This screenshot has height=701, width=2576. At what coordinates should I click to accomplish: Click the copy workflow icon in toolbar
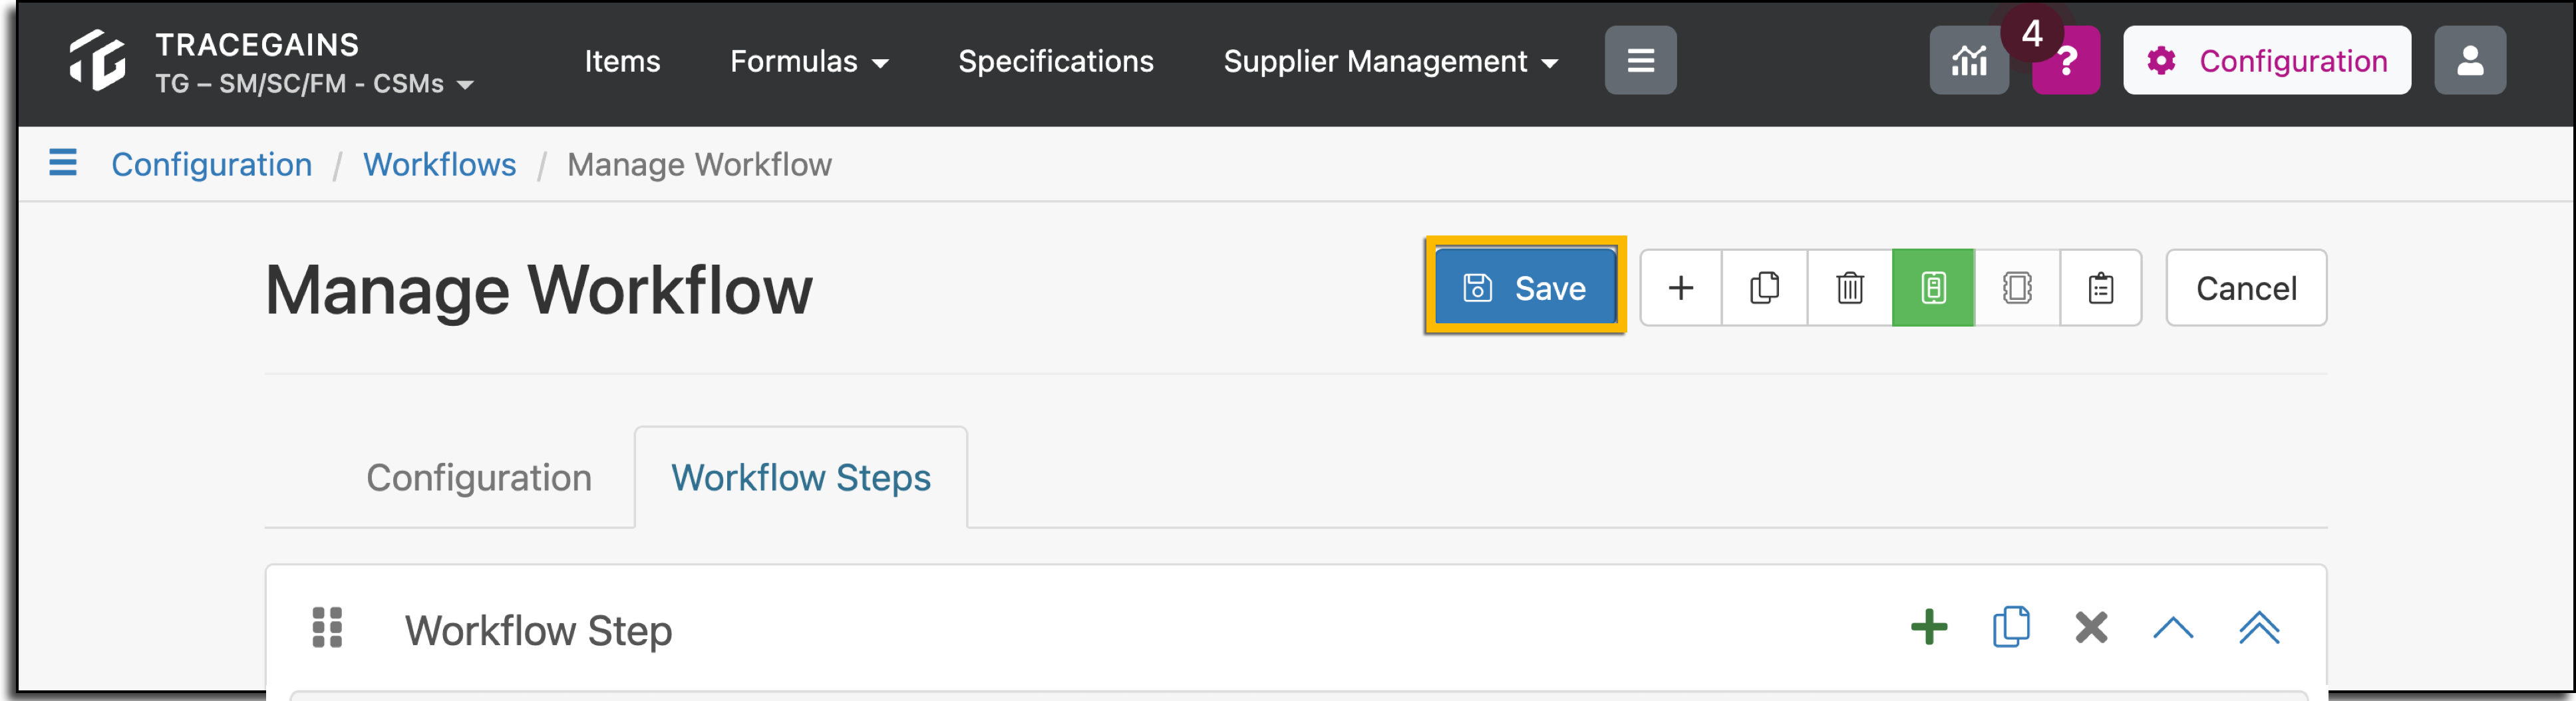pos(1765,288)
